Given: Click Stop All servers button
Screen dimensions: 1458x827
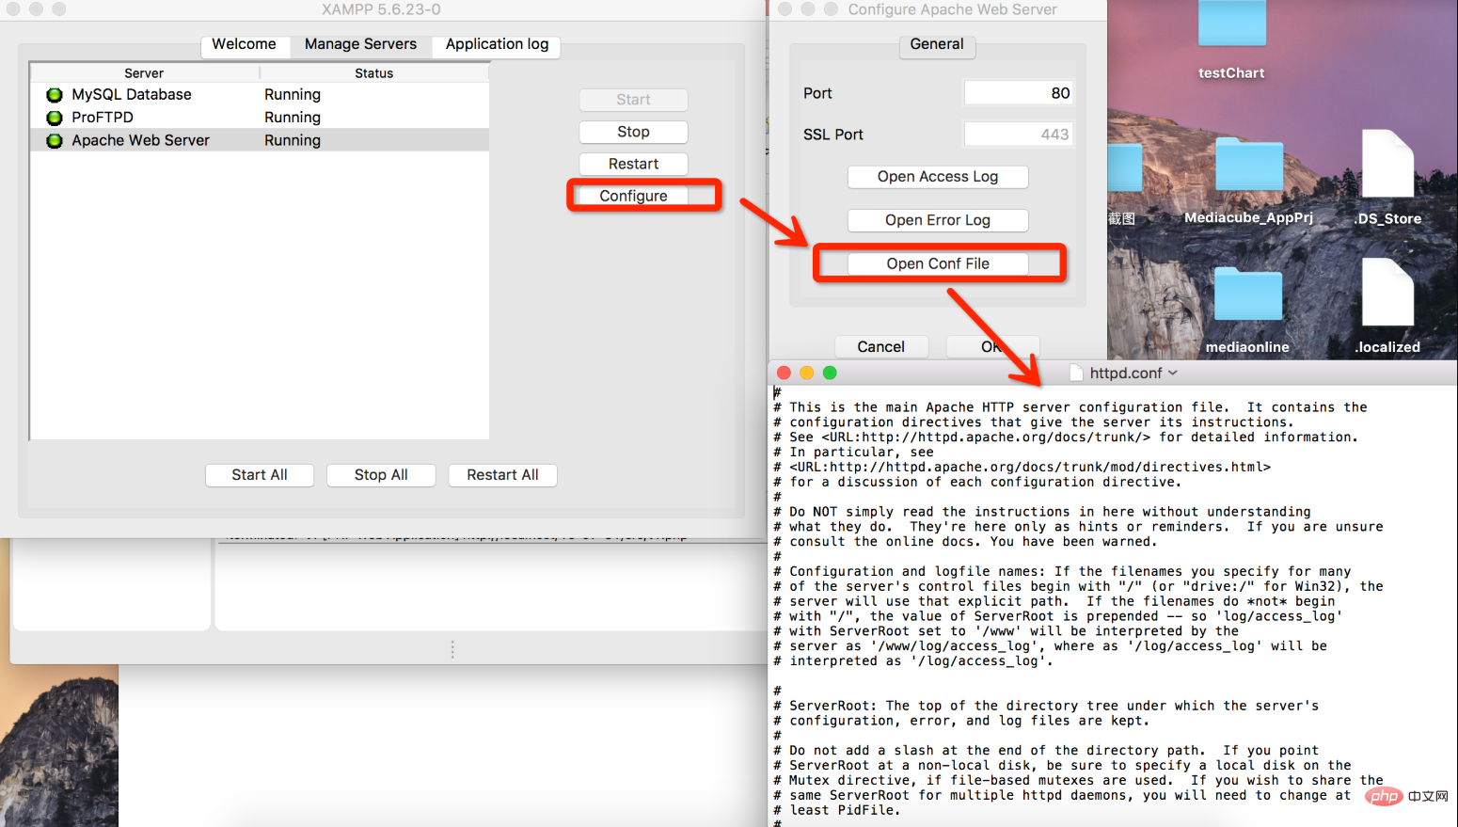Looking at the screenshot, I should pos(381,475).
